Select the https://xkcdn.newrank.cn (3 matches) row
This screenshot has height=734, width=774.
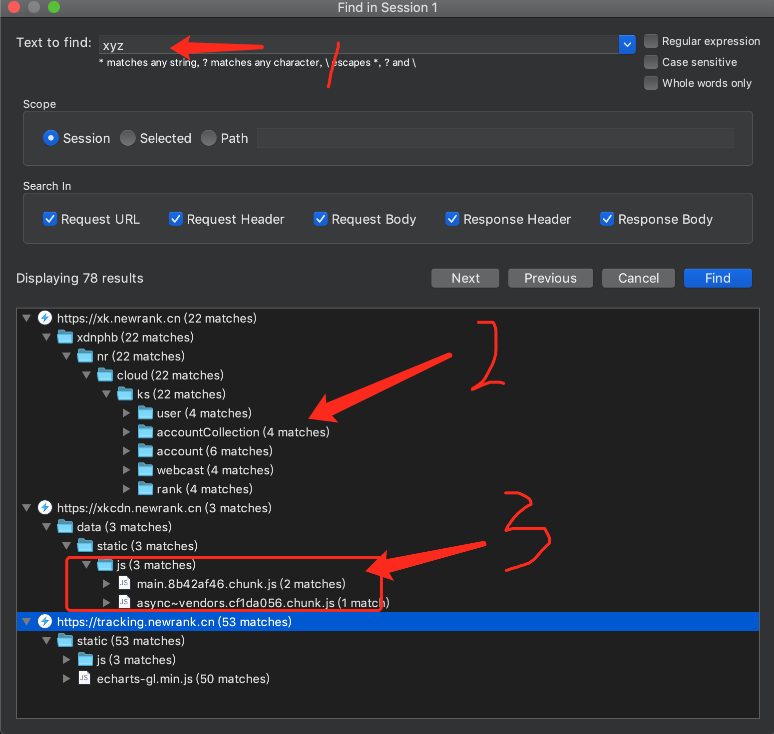point(388,508)
